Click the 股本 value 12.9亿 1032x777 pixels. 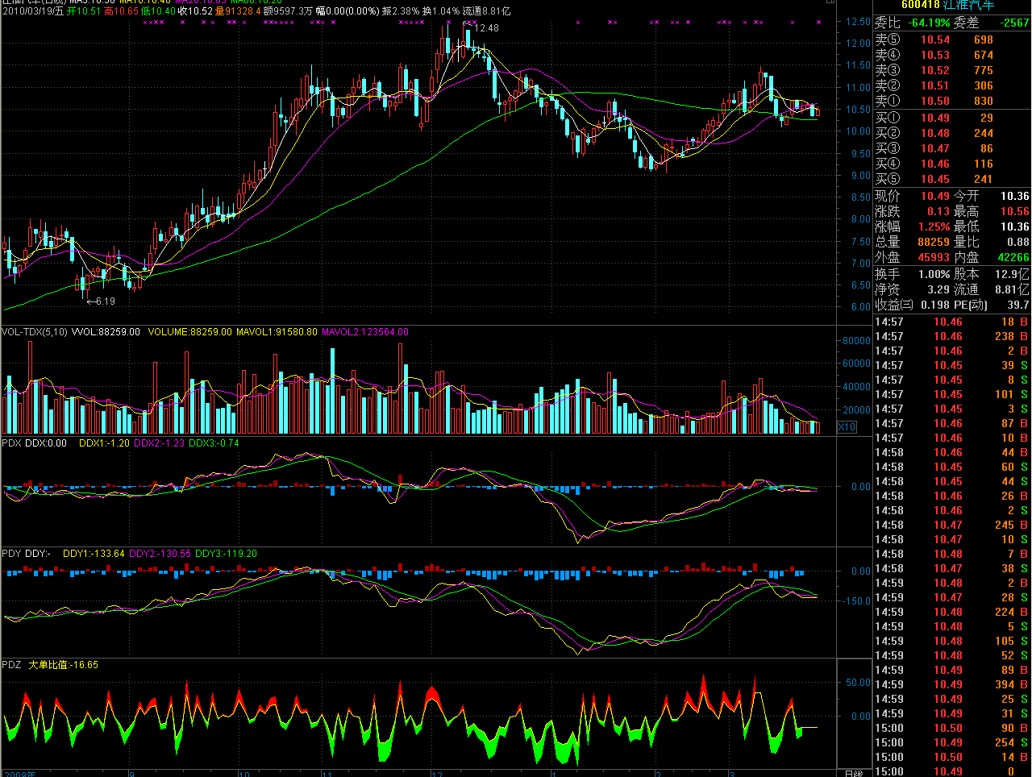(1013, 274)
